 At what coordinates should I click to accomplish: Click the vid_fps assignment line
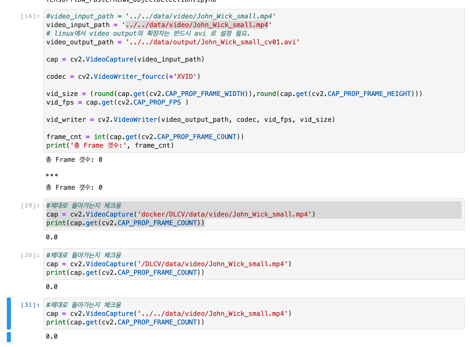(117, 103)
